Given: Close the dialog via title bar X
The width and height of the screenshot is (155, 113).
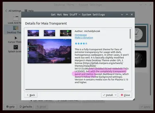Looking at the screenshot, I should pyautogui.click(x=132, y=15).
